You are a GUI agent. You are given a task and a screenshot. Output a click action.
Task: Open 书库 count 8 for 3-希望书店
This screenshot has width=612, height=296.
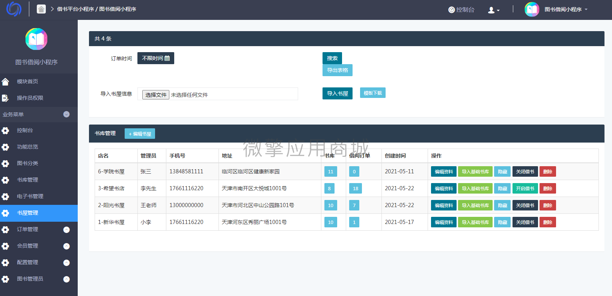point(329,188)
